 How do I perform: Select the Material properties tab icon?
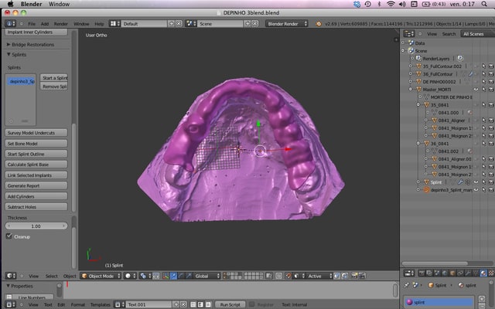pos(483,273)
